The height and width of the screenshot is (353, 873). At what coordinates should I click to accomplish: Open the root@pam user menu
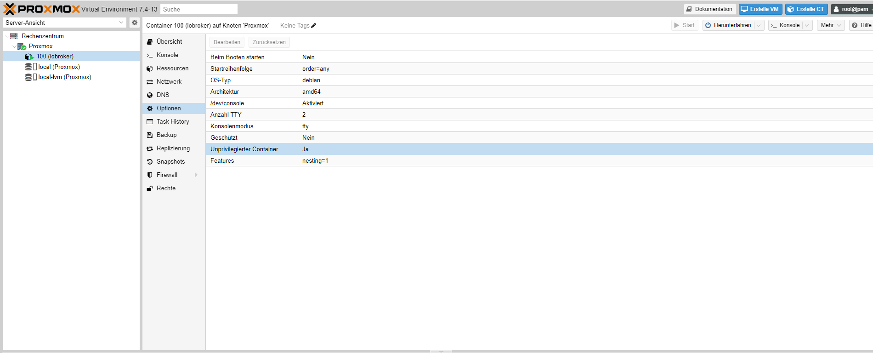pyautogui.click(x=852, y=9)
